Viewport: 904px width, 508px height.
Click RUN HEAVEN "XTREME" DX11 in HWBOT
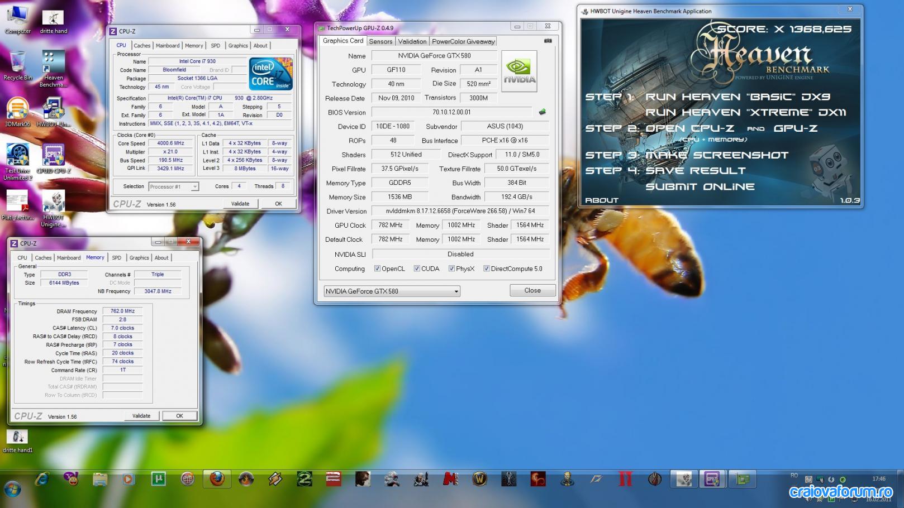(746, 112)
